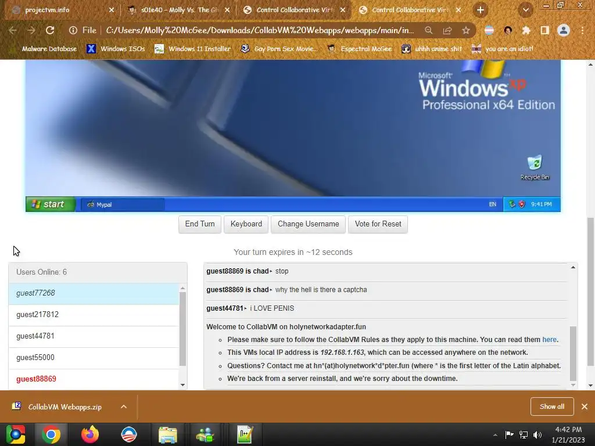Viewport: 595px width, 446px height.
Task: Click the file info icon in address bar
Action: click(73, 30)
